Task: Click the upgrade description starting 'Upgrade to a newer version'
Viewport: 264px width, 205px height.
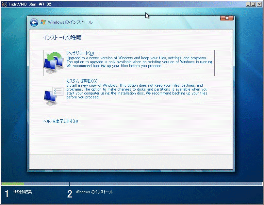Action: tap(140, 62)
